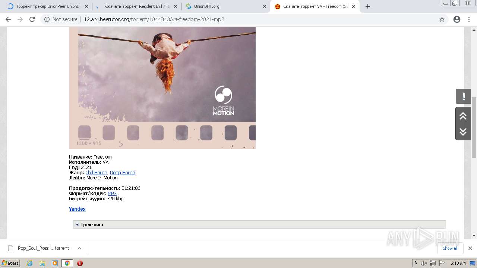
Task: Open the red Opera taskbar icon
Action: point(80,263)
